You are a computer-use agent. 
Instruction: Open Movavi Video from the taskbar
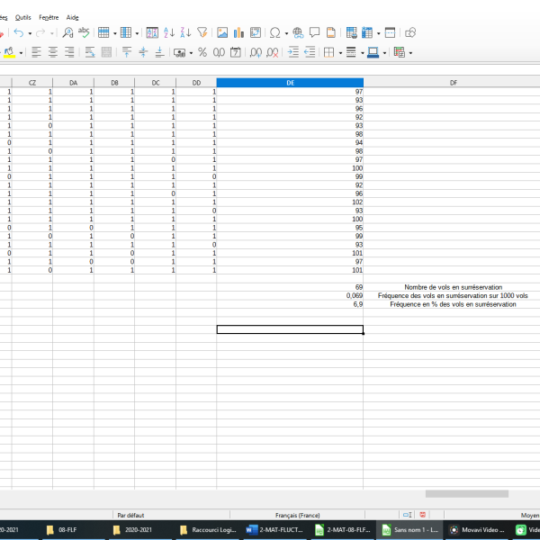(474, 530)
